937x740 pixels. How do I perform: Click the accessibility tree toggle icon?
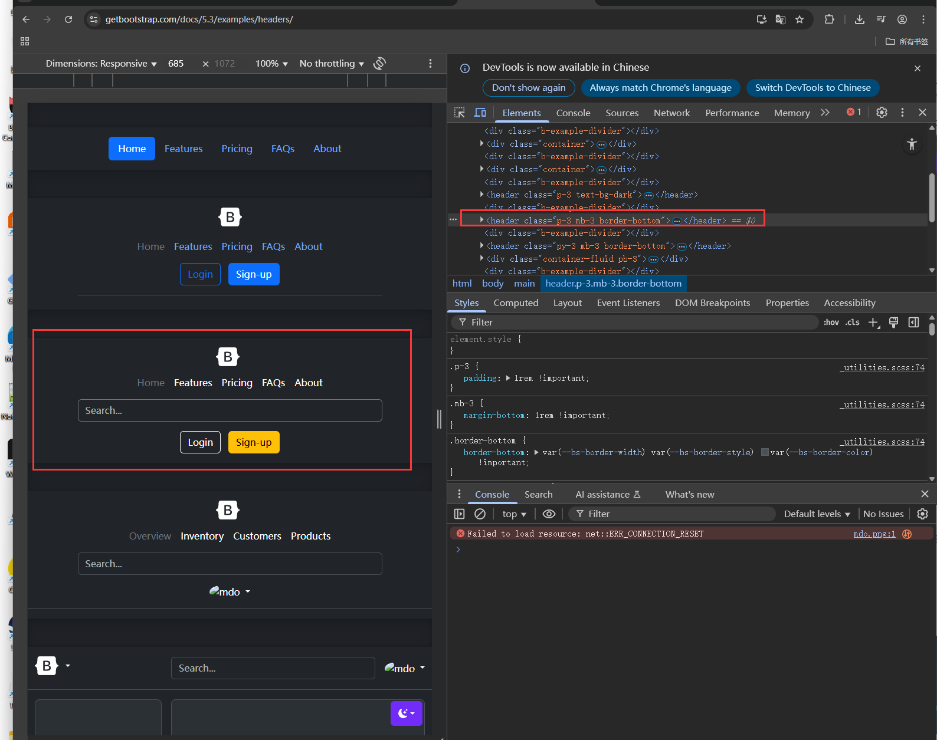912,144
